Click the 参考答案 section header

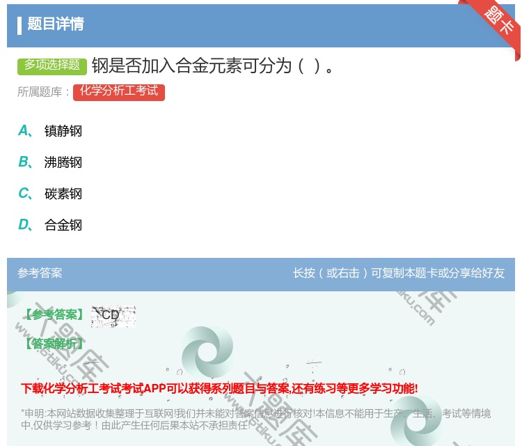[x=40, y=273]
